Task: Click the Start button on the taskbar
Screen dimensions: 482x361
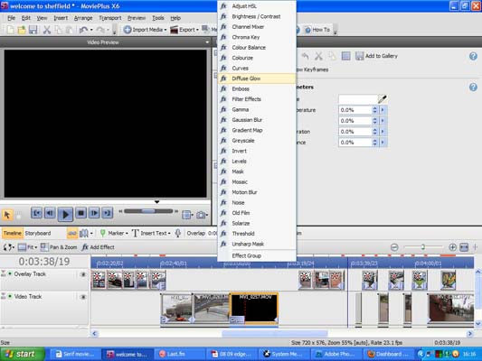Action: tap(23, 354)
